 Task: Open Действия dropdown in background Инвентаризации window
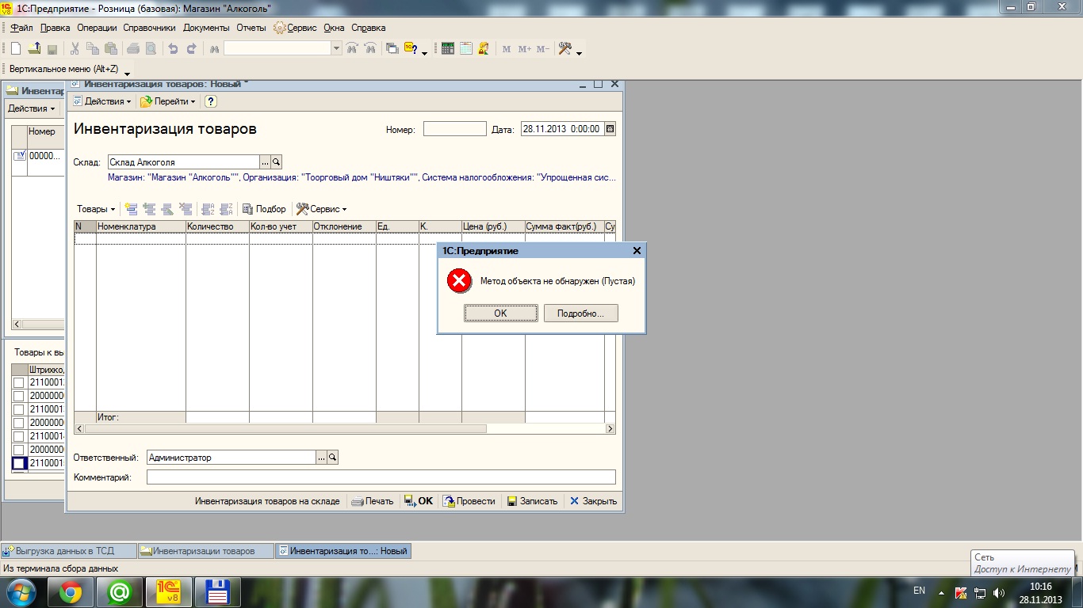coord(32,108)
